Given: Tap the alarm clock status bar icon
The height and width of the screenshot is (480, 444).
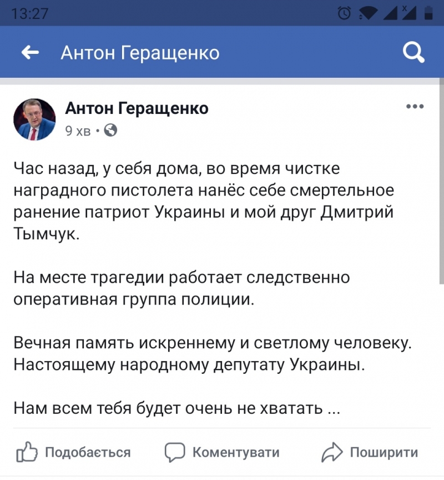Looking at the screenshot, I should coord(345,12).
